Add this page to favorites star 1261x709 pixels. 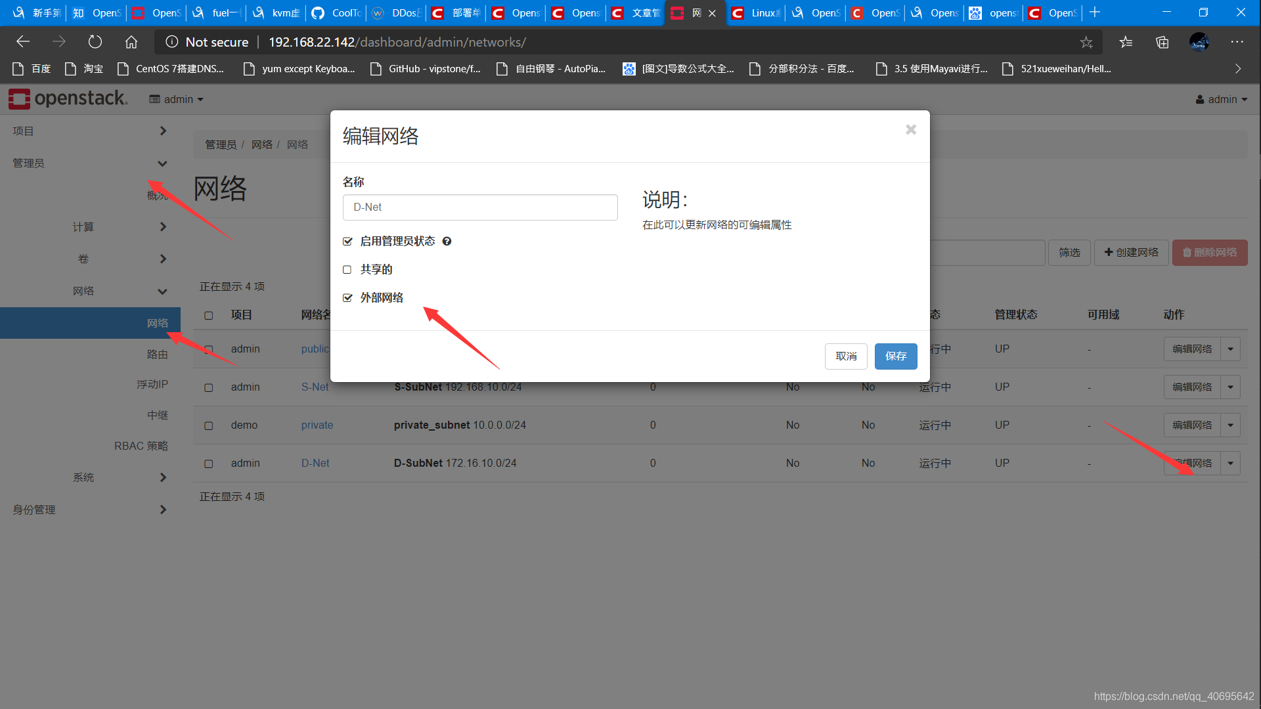1086,42
